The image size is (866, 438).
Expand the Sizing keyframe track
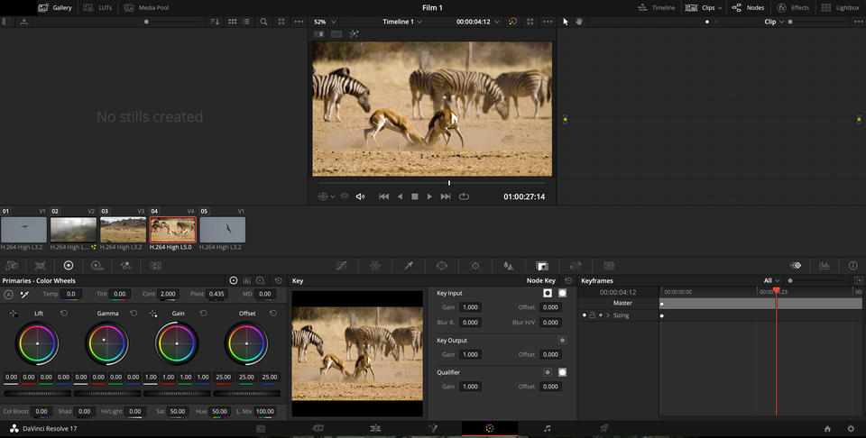pos(607,315)
